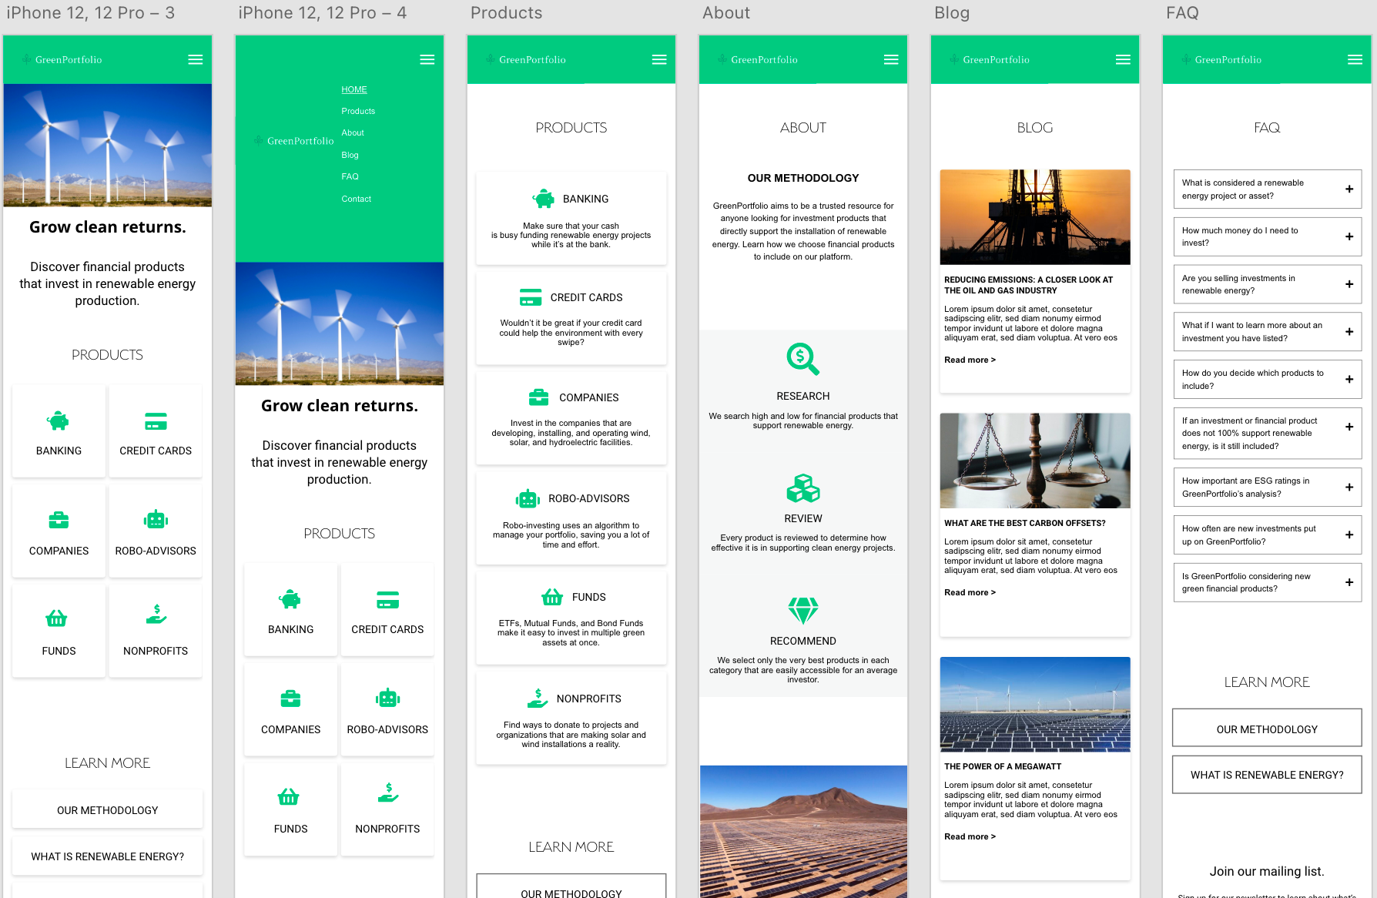Select FAQ in the green nav menu
1377x898 pixels.
click(x=350, y=176)
